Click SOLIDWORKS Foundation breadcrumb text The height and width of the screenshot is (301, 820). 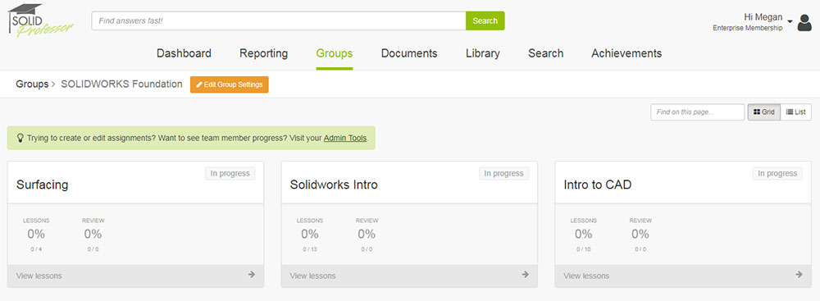122,84
